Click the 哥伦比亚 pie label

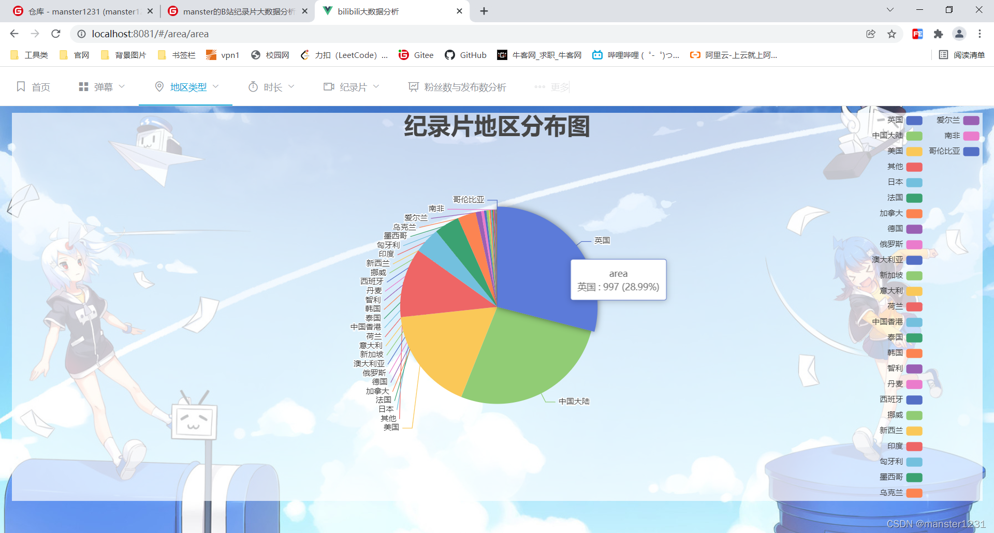coord(469,199)
